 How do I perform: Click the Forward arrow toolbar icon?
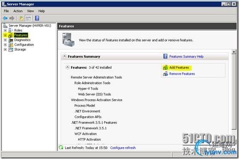12,18
